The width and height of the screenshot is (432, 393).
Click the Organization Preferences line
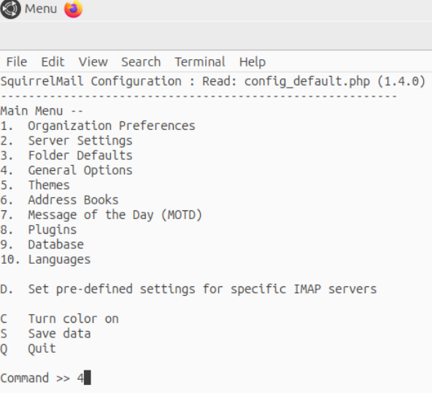point(98,126)
